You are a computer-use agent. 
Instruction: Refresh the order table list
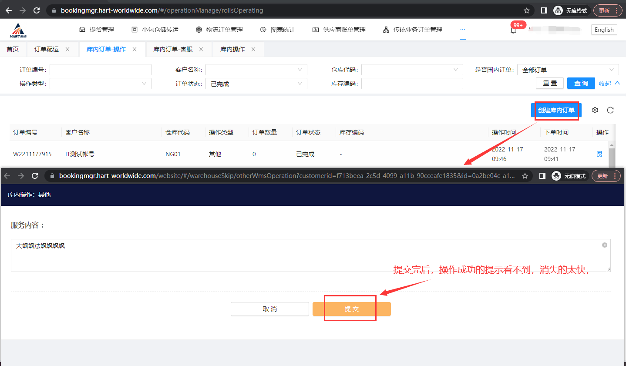pos(610,110)
